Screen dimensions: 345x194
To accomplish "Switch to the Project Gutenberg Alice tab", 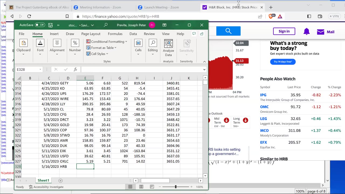I will click(39, 7).
